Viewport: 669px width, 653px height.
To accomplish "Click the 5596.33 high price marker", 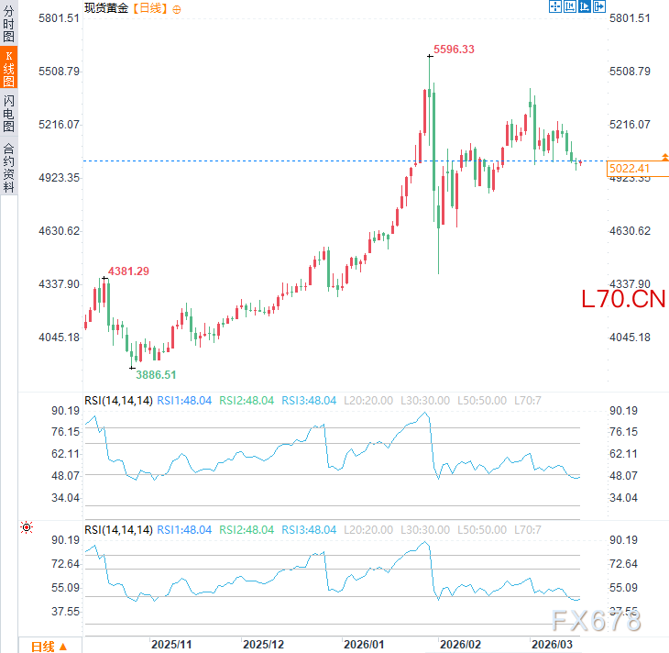I will (454, 49).
